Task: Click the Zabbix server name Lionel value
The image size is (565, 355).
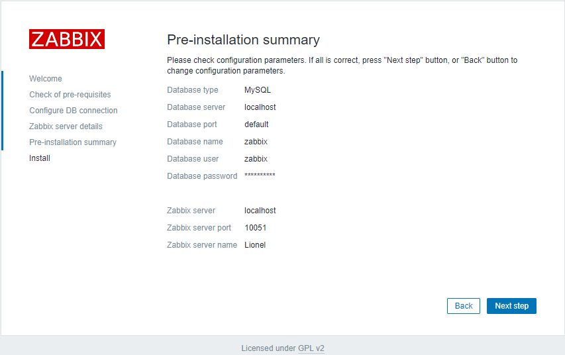Action: click(x=255, y=244)
